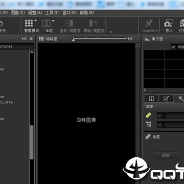Open the toolbar overflow arrow
This screenshot has width=184, height=184.
point(111,32)
